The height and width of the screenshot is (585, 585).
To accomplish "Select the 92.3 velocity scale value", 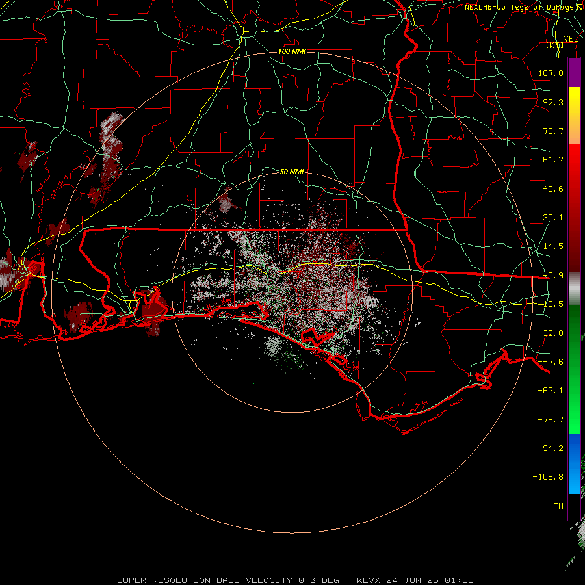I will click(x=553, y=102).
